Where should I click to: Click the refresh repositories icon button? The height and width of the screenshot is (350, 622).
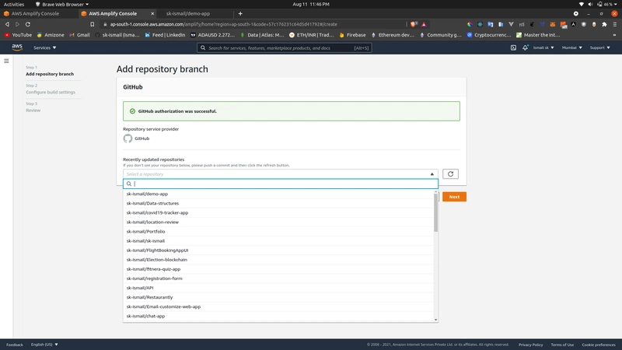pos(450,174)
